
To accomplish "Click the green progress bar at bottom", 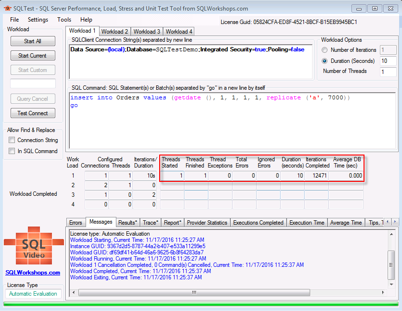I will click(x=201, y=304).
